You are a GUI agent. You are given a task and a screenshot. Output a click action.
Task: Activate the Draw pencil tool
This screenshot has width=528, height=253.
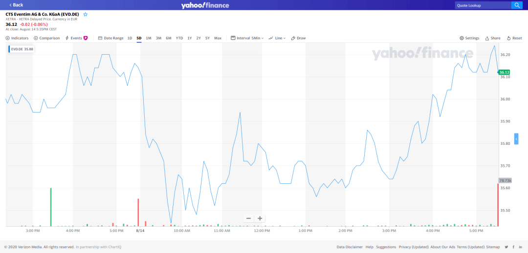pos(298,38)
